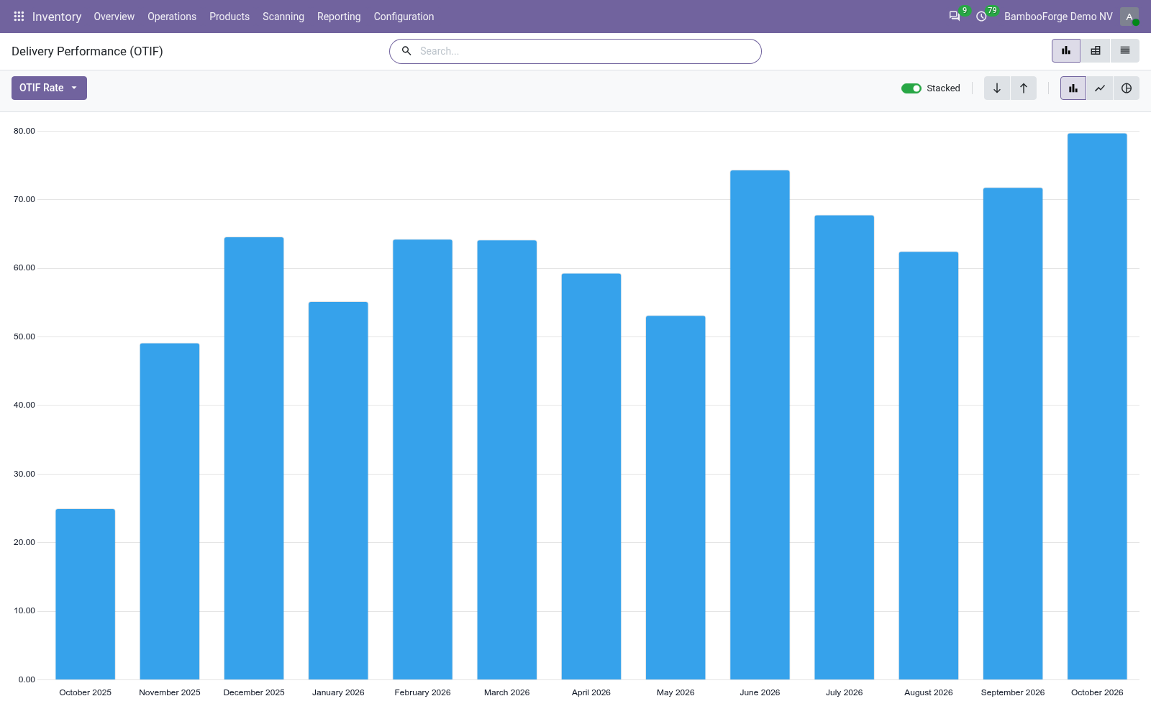Click the June 2026 bar
Viewport: 1151px width, 719px height.
tap(760, 425)
